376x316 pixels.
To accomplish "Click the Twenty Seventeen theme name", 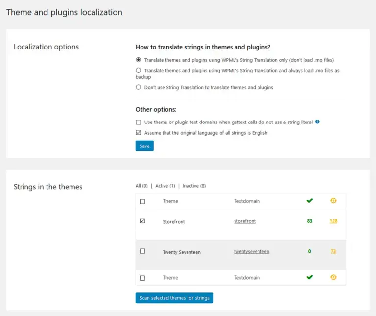I will click(x=182, y=252).
